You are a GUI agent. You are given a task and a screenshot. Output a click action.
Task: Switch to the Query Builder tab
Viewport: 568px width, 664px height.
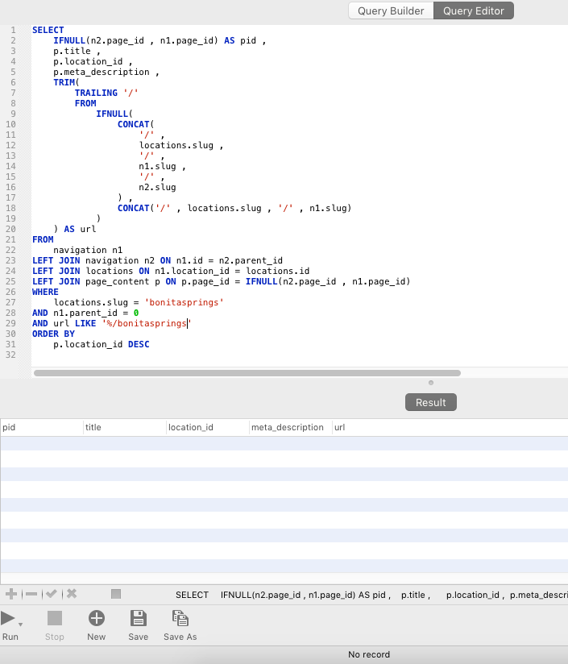tap(390, 10)
